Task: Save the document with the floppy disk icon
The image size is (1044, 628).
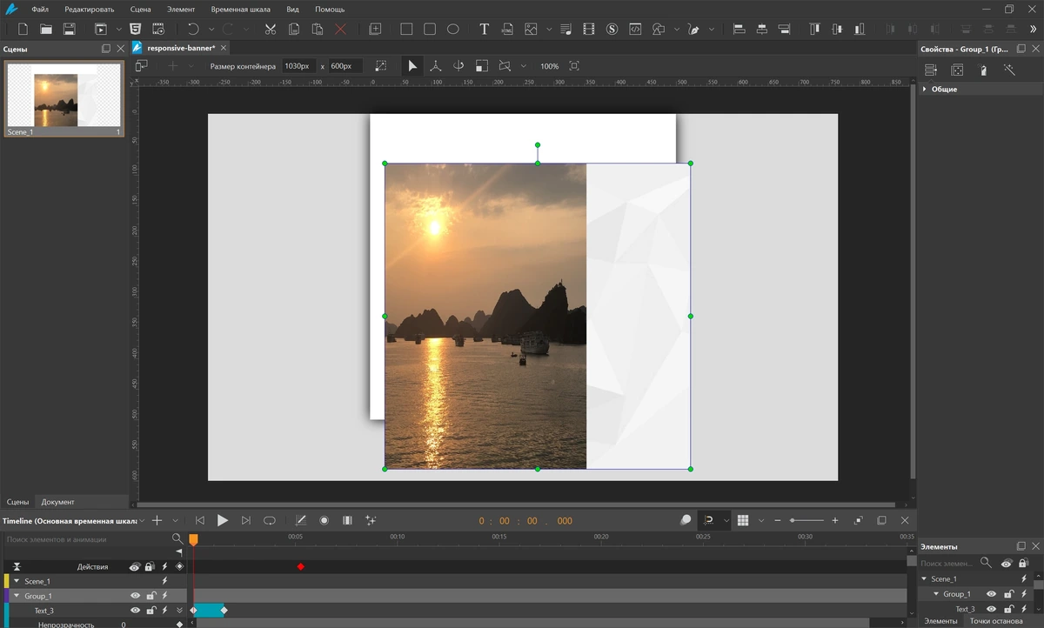Action: tap(69, 30)
